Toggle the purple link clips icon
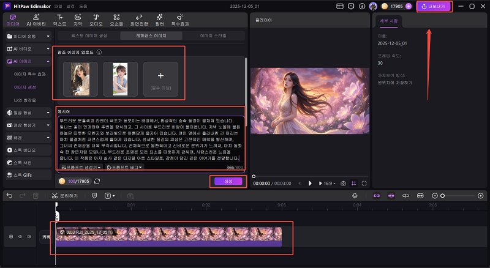Screen dimensions: 490x268 click(377, 196)
